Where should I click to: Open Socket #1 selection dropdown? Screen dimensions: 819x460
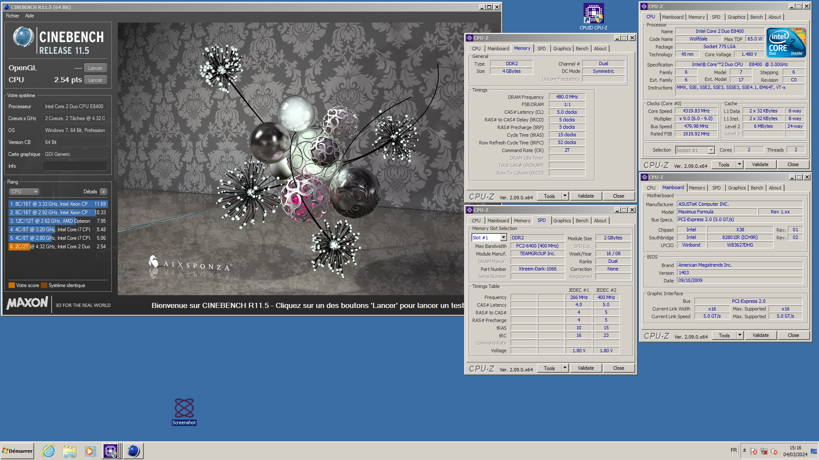pos(711,150)
